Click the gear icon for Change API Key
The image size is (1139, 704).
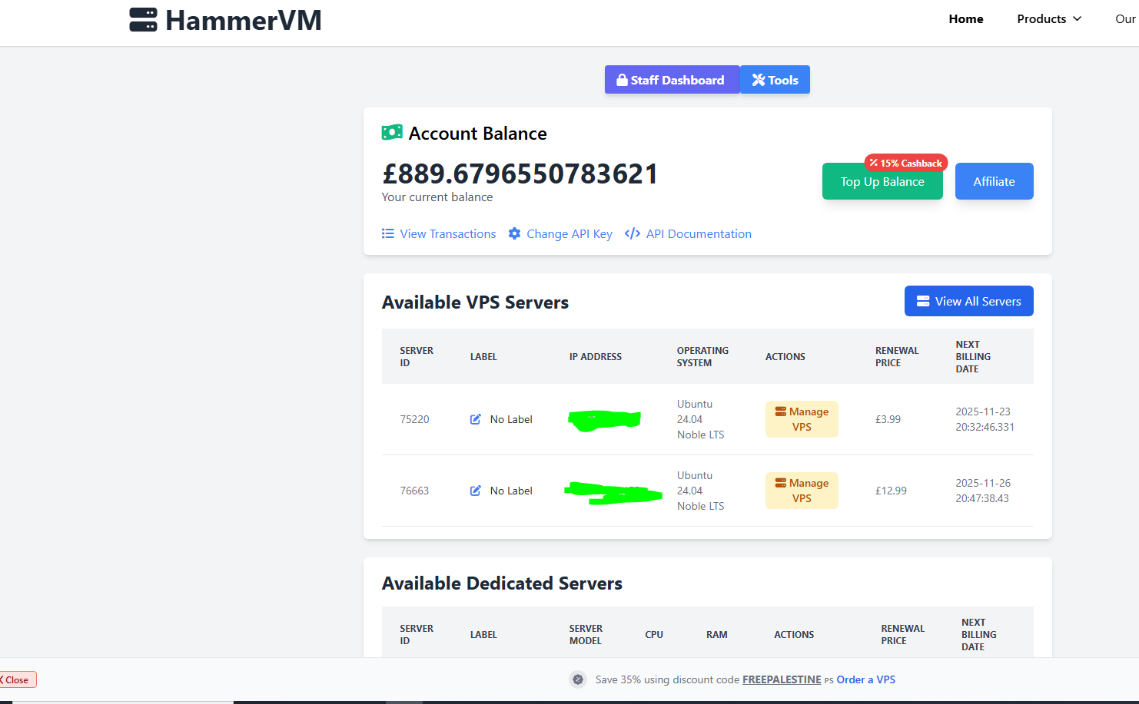(x=515, y=233)
